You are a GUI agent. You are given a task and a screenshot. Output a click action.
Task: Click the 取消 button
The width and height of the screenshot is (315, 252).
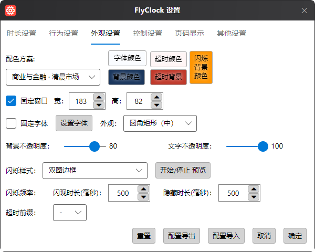pos(264,236)
